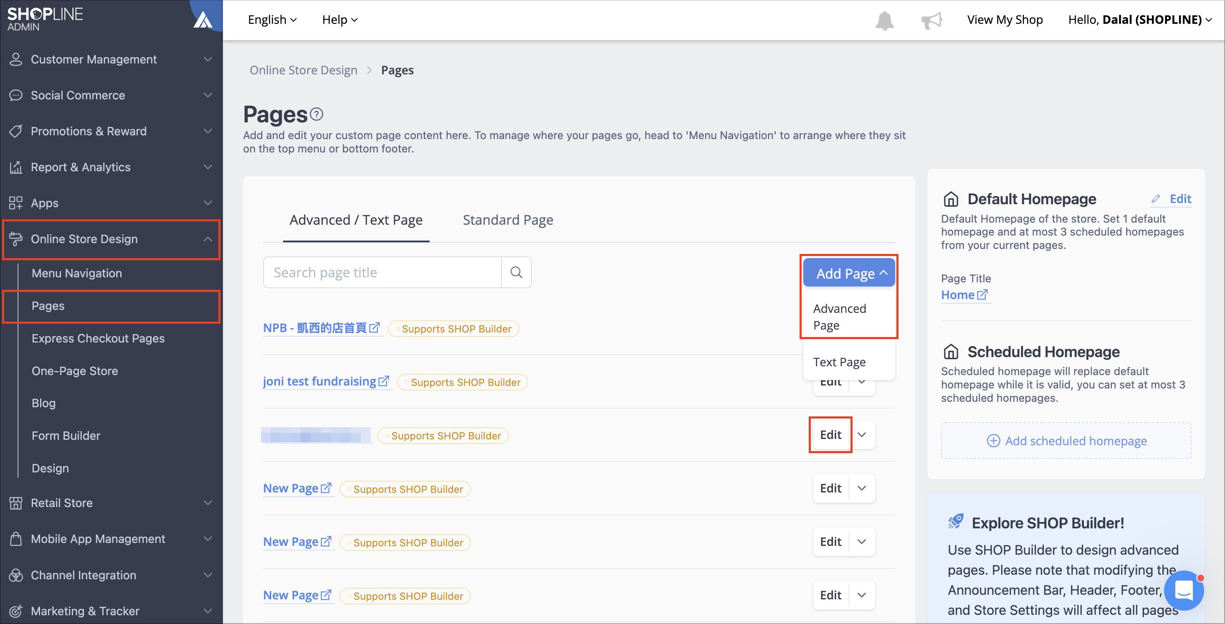The image size is (1225, 624).
Task: Expand the Customer Management menu chevron
Action: coord(208,59)
